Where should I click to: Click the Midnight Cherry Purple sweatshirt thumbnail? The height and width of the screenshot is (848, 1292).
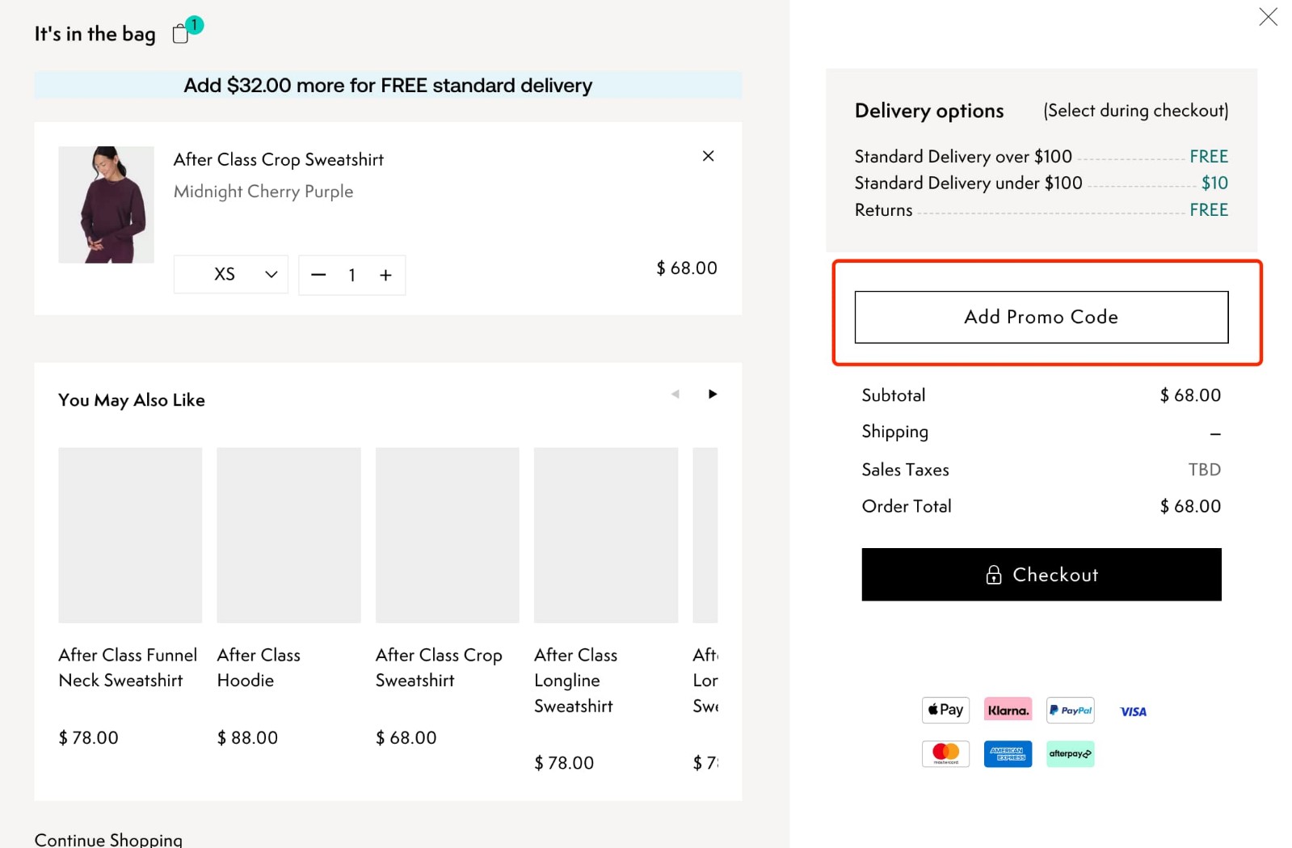pos(106,204)
